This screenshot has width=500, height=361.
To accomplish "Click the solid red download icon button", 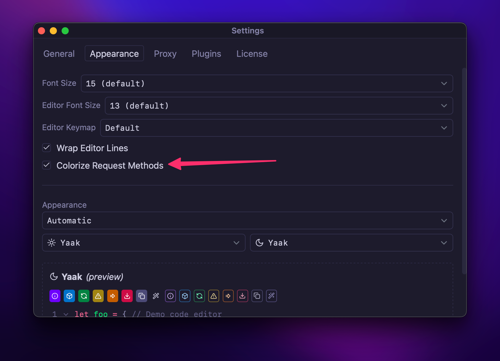I will point(127,296).
